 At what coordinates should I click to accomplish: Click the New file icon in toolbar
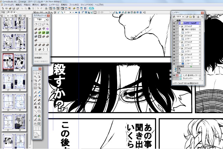3,8
